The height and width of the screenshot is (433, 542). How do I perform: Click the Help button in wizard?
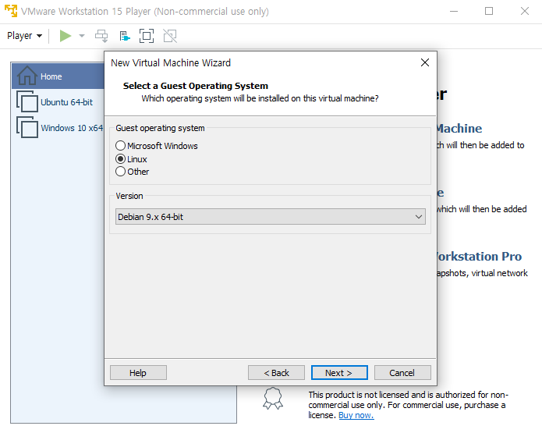pyautogui.click(x=138, y=372)
